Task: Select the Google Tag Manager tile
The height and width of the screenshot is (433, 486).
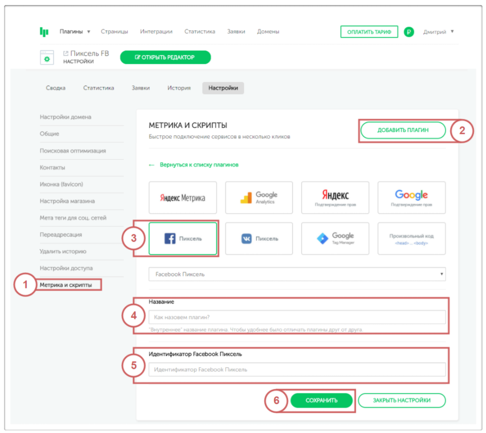Action: [x=335, y=238]
